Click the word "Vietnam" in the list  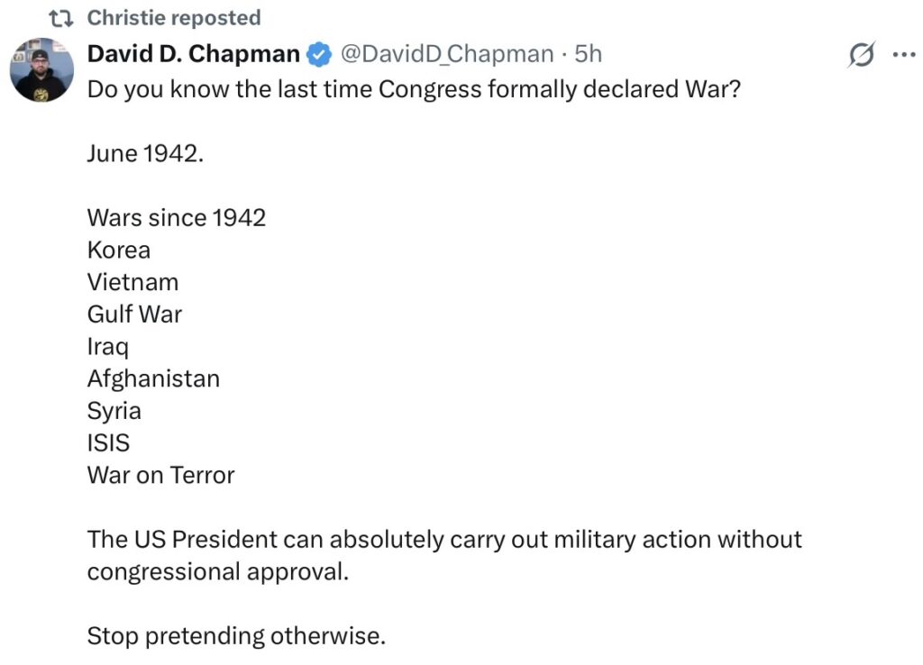133,282
